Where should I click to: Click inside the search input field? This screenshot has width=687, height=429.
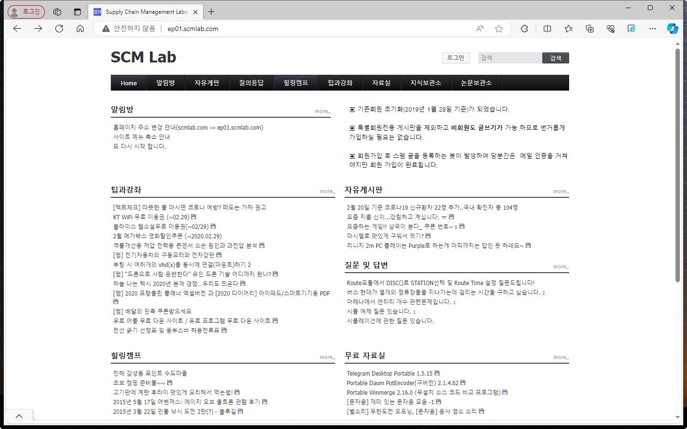point(509,58)
